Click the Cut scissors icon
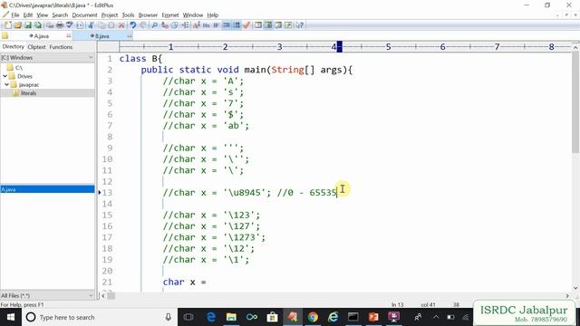Image resolution: width=580 pixels, height=326 pixels. coord(91,25)
